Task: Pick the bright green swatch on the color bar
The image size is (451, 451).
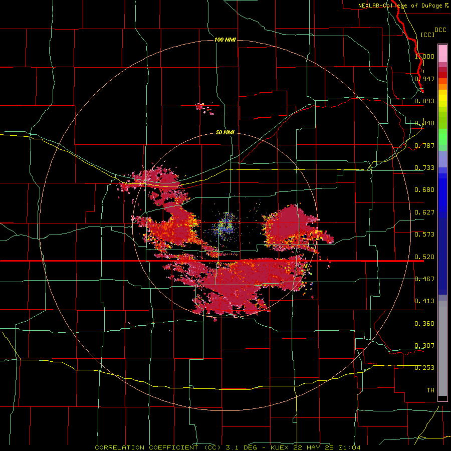Action: tap(442, 137)
